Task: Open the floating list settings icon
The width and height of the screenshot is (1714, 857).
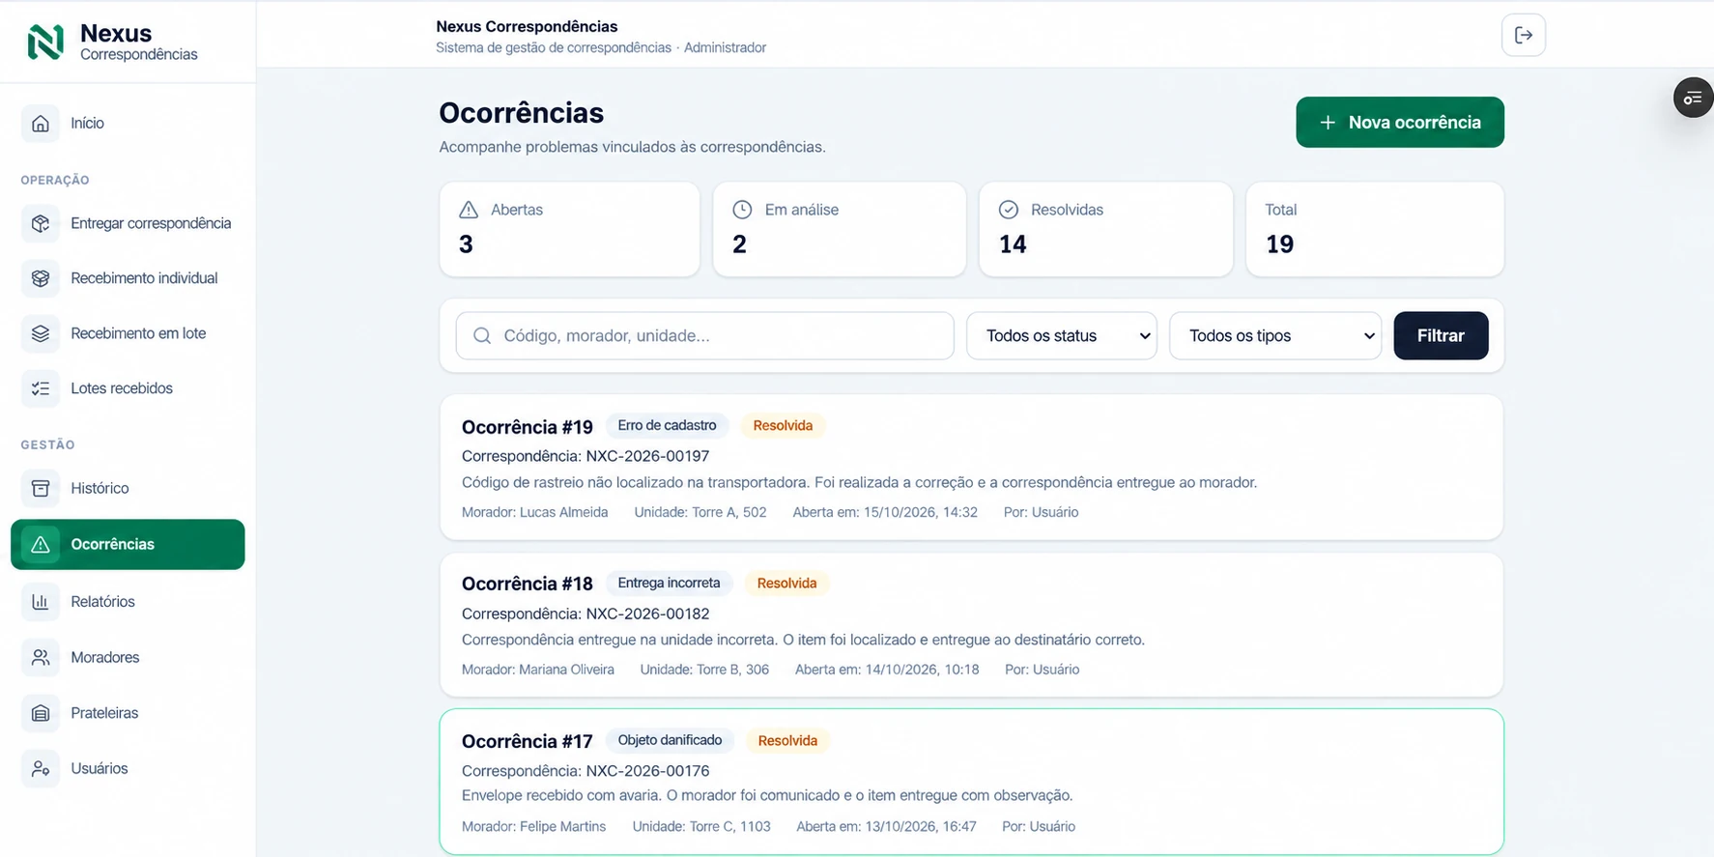Action: (x=1693, y=98)
